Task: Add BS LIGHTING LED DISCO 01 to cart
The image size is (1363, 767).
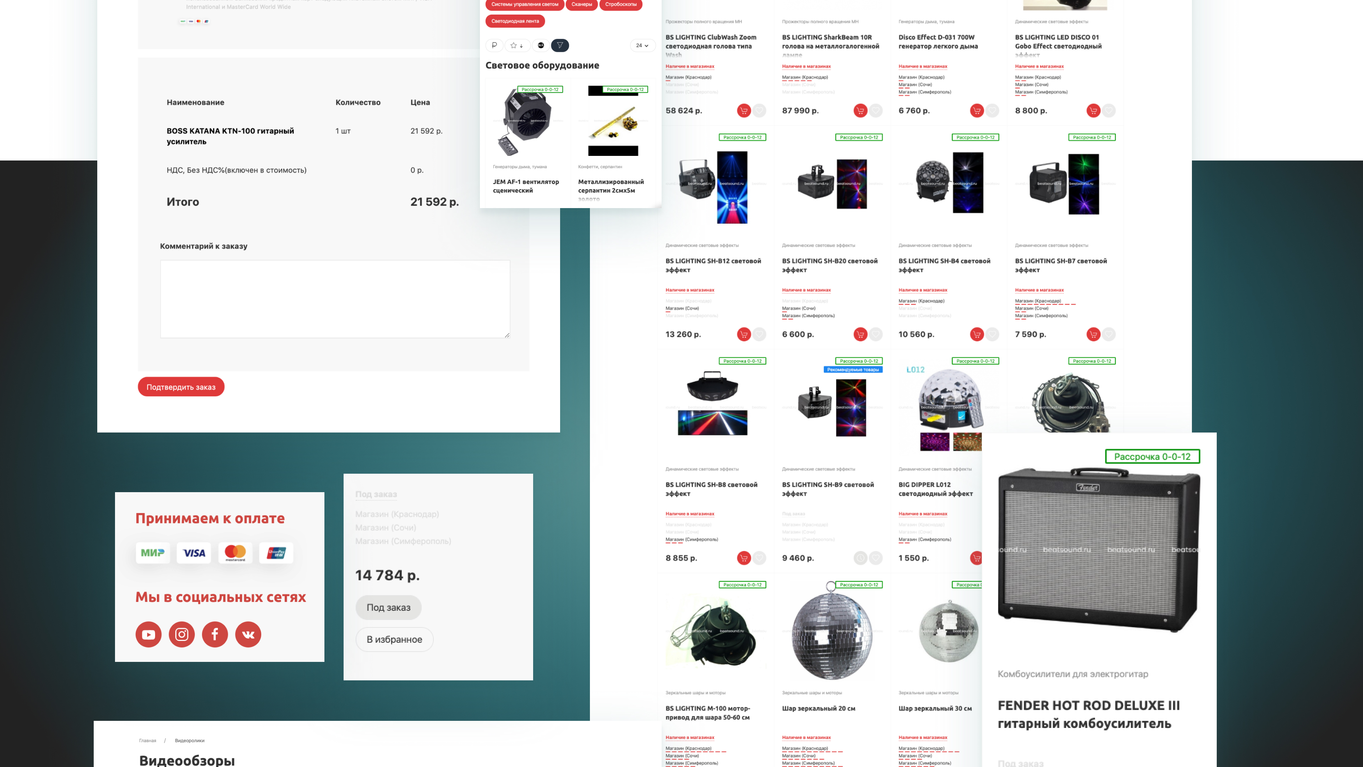Action: point(1093,111)
